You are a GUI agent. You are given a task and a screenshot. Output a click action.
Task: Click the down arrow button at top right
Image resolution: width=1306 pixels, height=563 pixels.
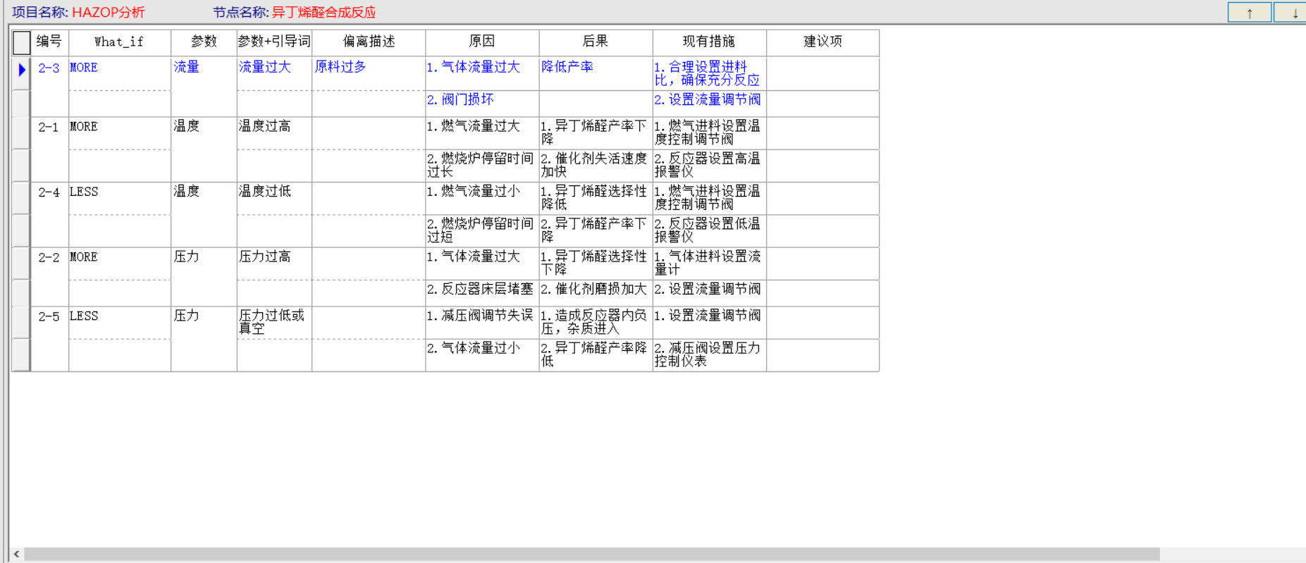pos(1291,12)
